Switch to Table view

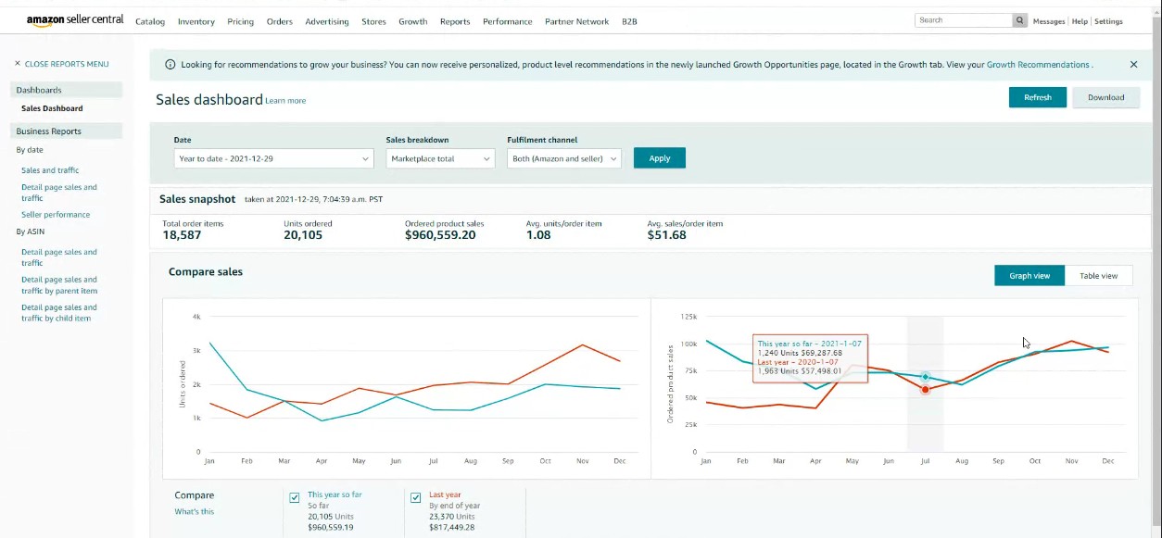(x=1099, y=275)
